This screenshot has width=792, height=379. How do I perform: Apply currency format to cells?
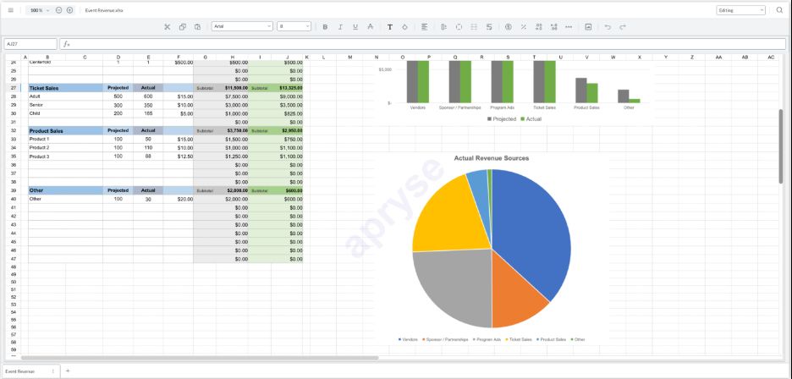tap(509, 27)
